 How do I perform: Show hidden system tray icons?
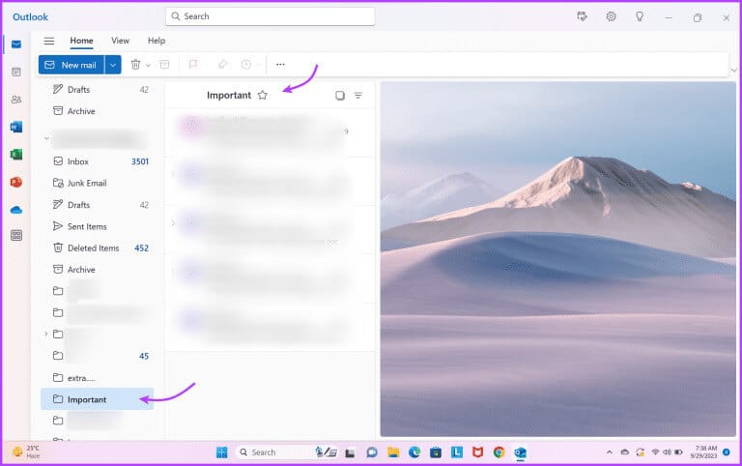[x=610, y=452]
